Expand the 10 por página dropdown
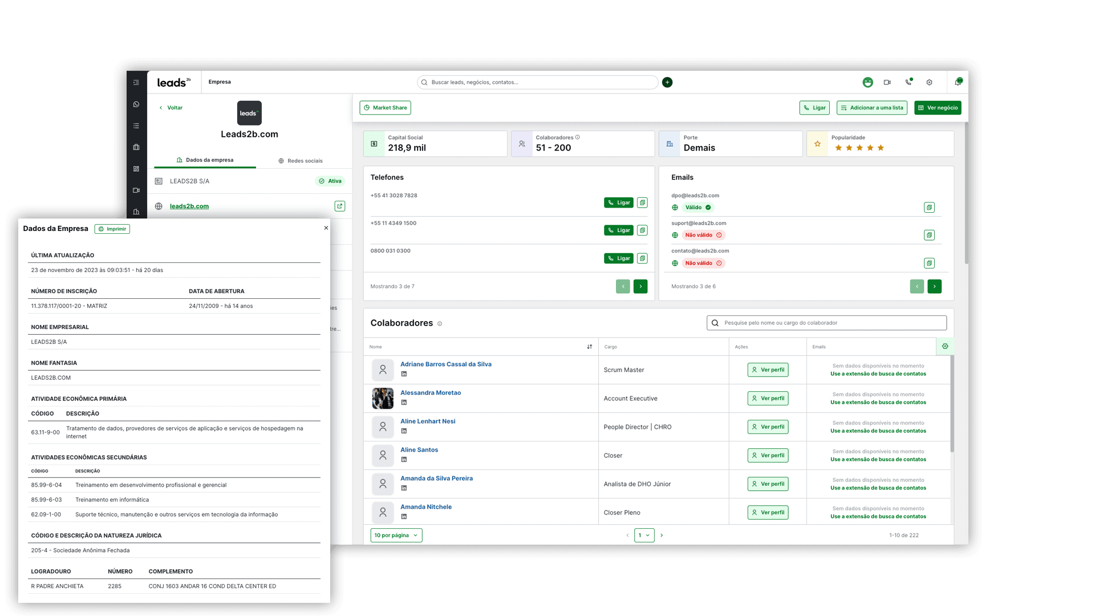This screenshot has height=616, width=1095. pyautogui.click(x=396, y=535)
